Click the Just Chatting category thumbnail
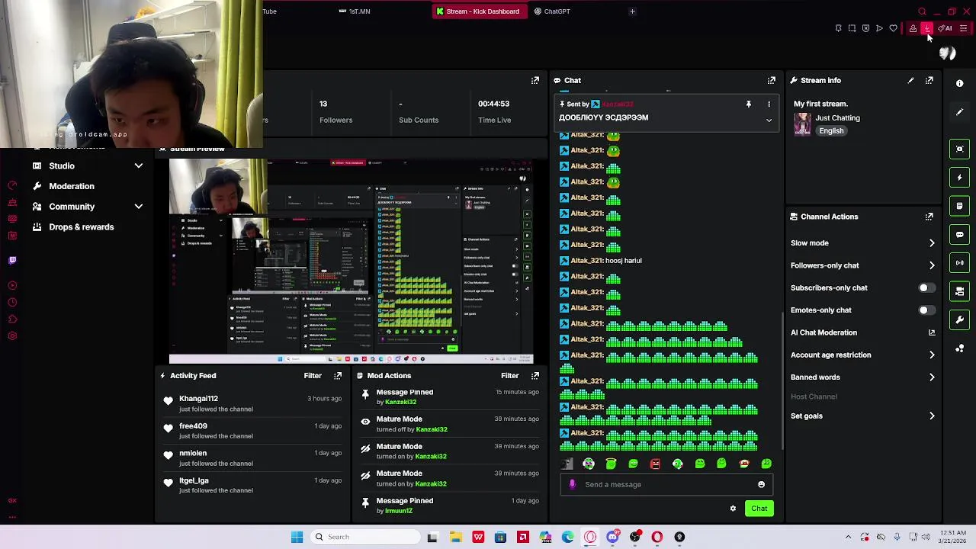This screenshot has height=549, width=976. pyautogui.click(x=802, y=124)
